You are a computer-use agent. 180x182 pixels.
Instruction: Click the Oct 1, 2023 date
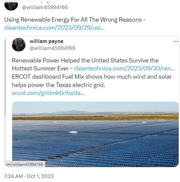tap(40, 176)
